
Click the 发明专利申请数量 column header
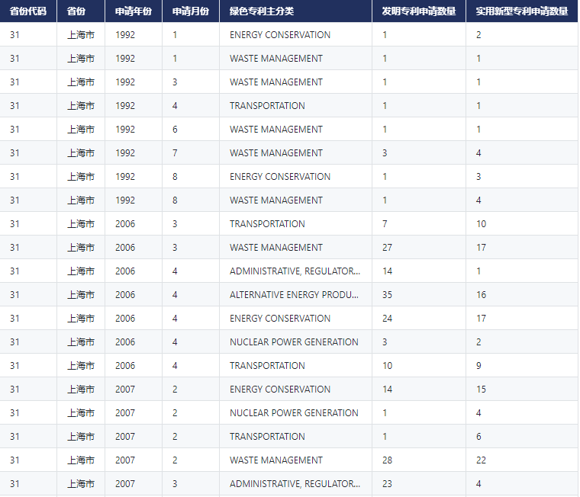[419, 11]
